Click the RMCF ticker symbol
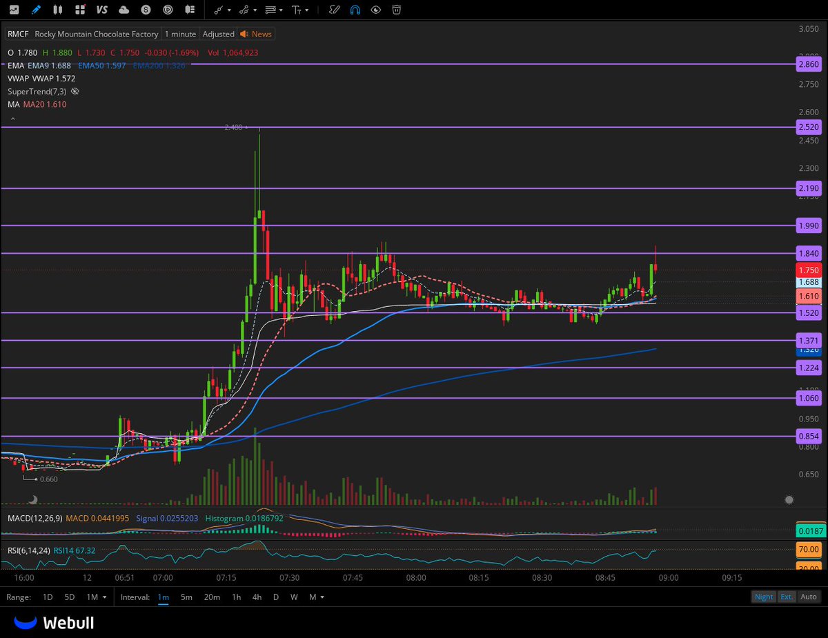 click(18, 34)
